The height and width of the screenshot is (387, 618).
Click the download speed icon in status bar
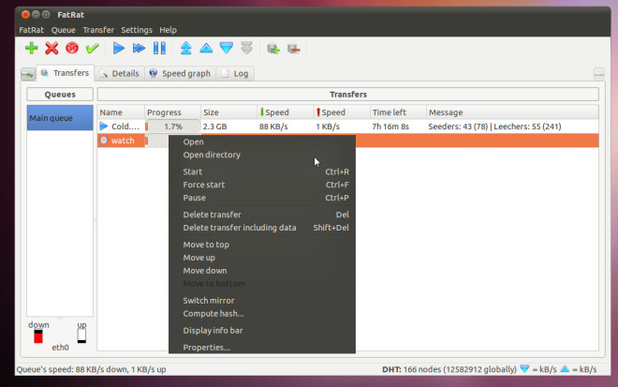(524, 369)
